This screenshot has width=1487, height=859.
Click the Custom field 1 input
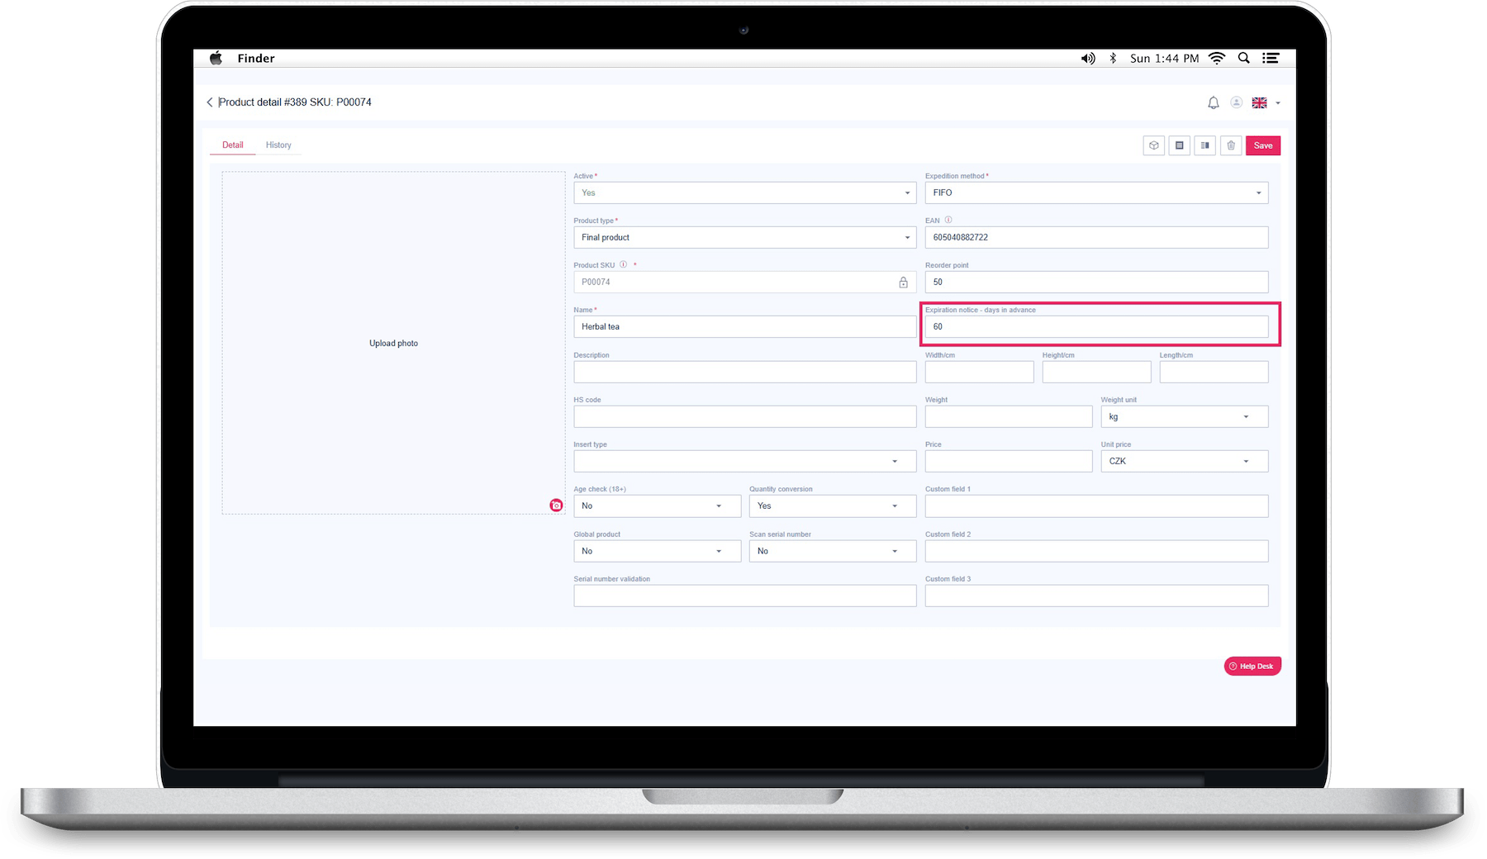coord(1096,506)
